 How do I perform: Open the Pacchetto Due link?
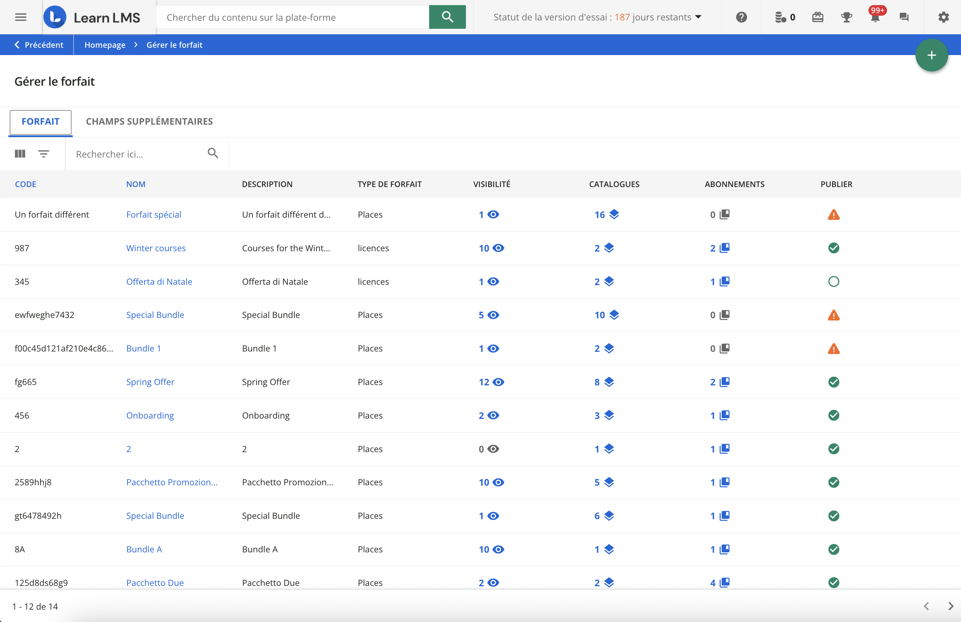pos(155,582)
